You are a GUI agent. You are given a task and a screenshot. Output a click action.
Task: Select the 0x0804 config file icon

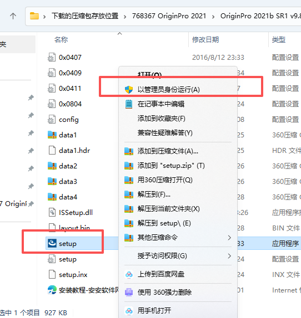coord(52,104)
